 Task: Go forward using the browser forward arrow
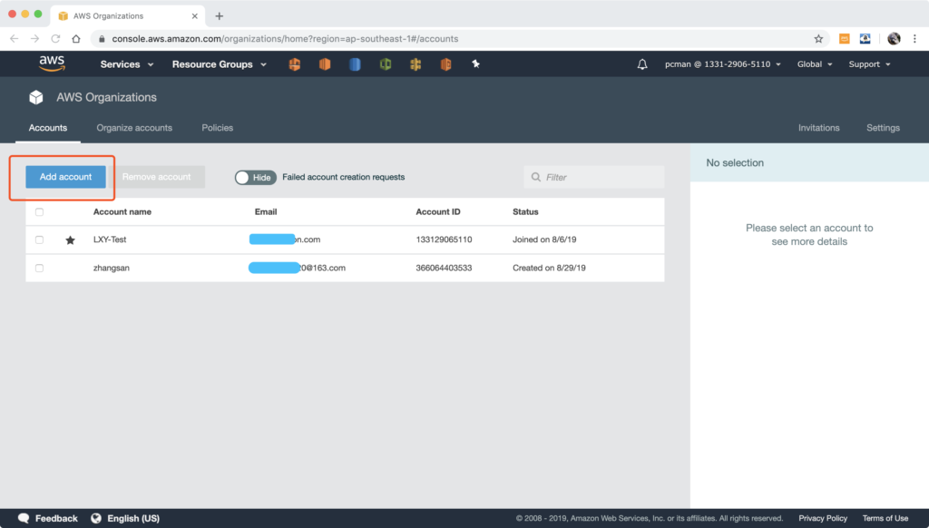tap(35, 39)
